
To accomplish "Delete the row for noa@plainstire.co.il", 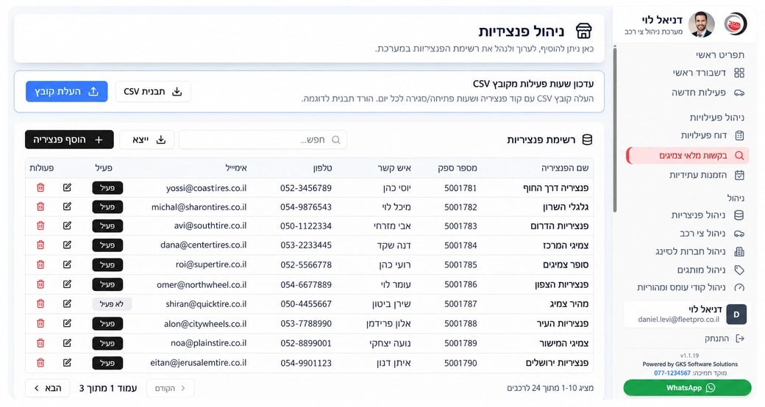I will coord(40,343).
